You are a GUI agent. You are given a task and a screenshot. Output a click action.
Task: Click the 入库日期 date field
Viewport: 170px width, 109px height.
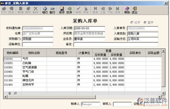89,28
